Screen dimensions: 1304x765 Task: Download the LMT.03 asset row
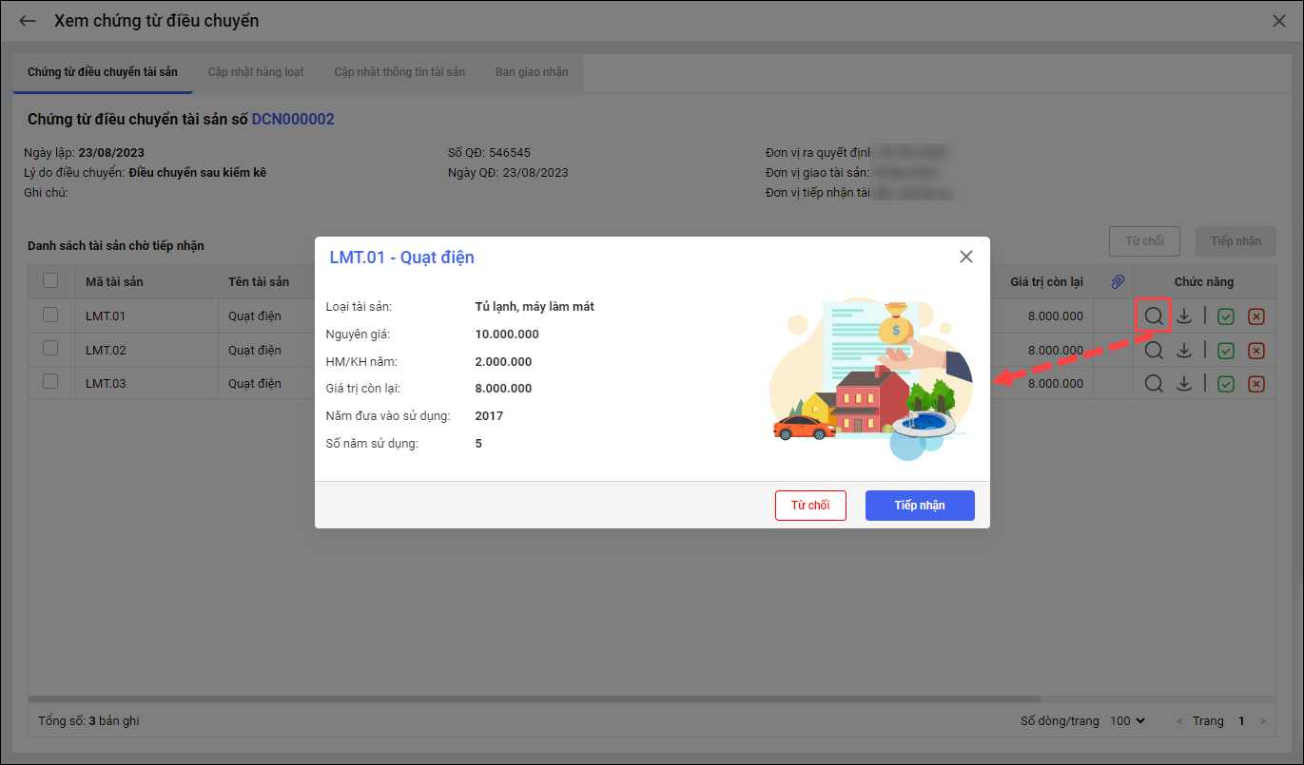[1184, 384]
